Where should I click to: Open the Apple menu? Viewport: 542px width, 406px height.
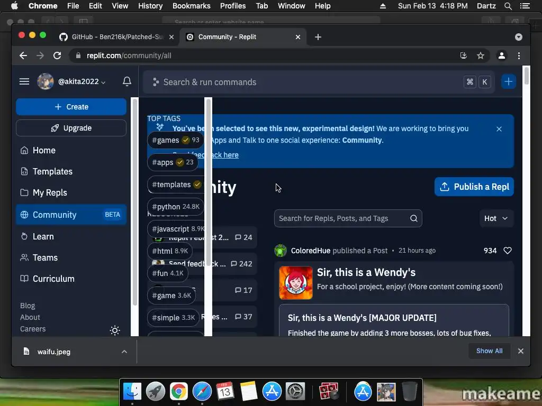point(14,6)
